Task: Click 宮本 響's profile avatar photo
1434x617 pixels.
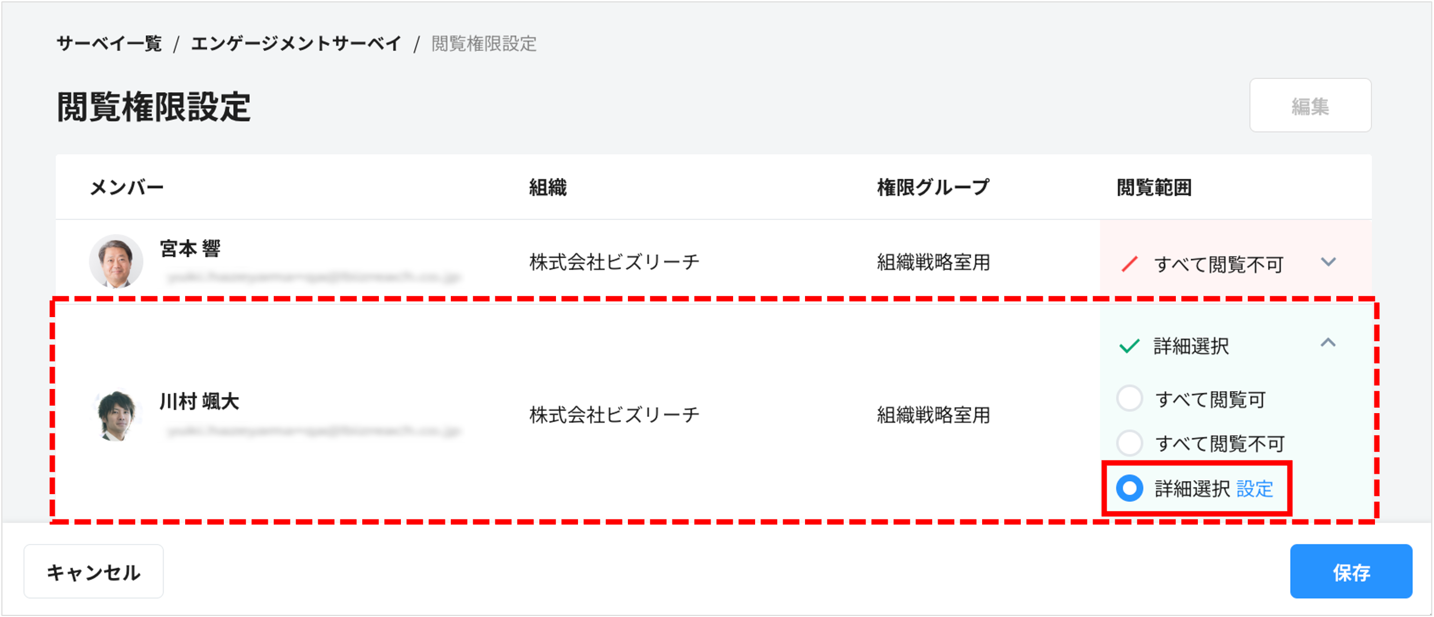Action: pos(117,261)
